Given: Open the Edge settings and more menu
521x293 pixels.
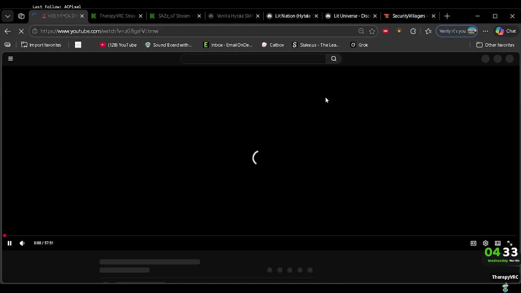Looking at the screenshot, I should tap(485, 31).
